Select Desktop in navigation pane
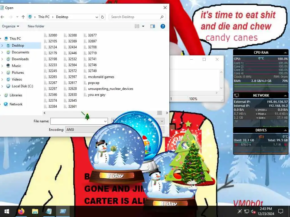The height and width of the screenshot is (217, 290). 18,45
